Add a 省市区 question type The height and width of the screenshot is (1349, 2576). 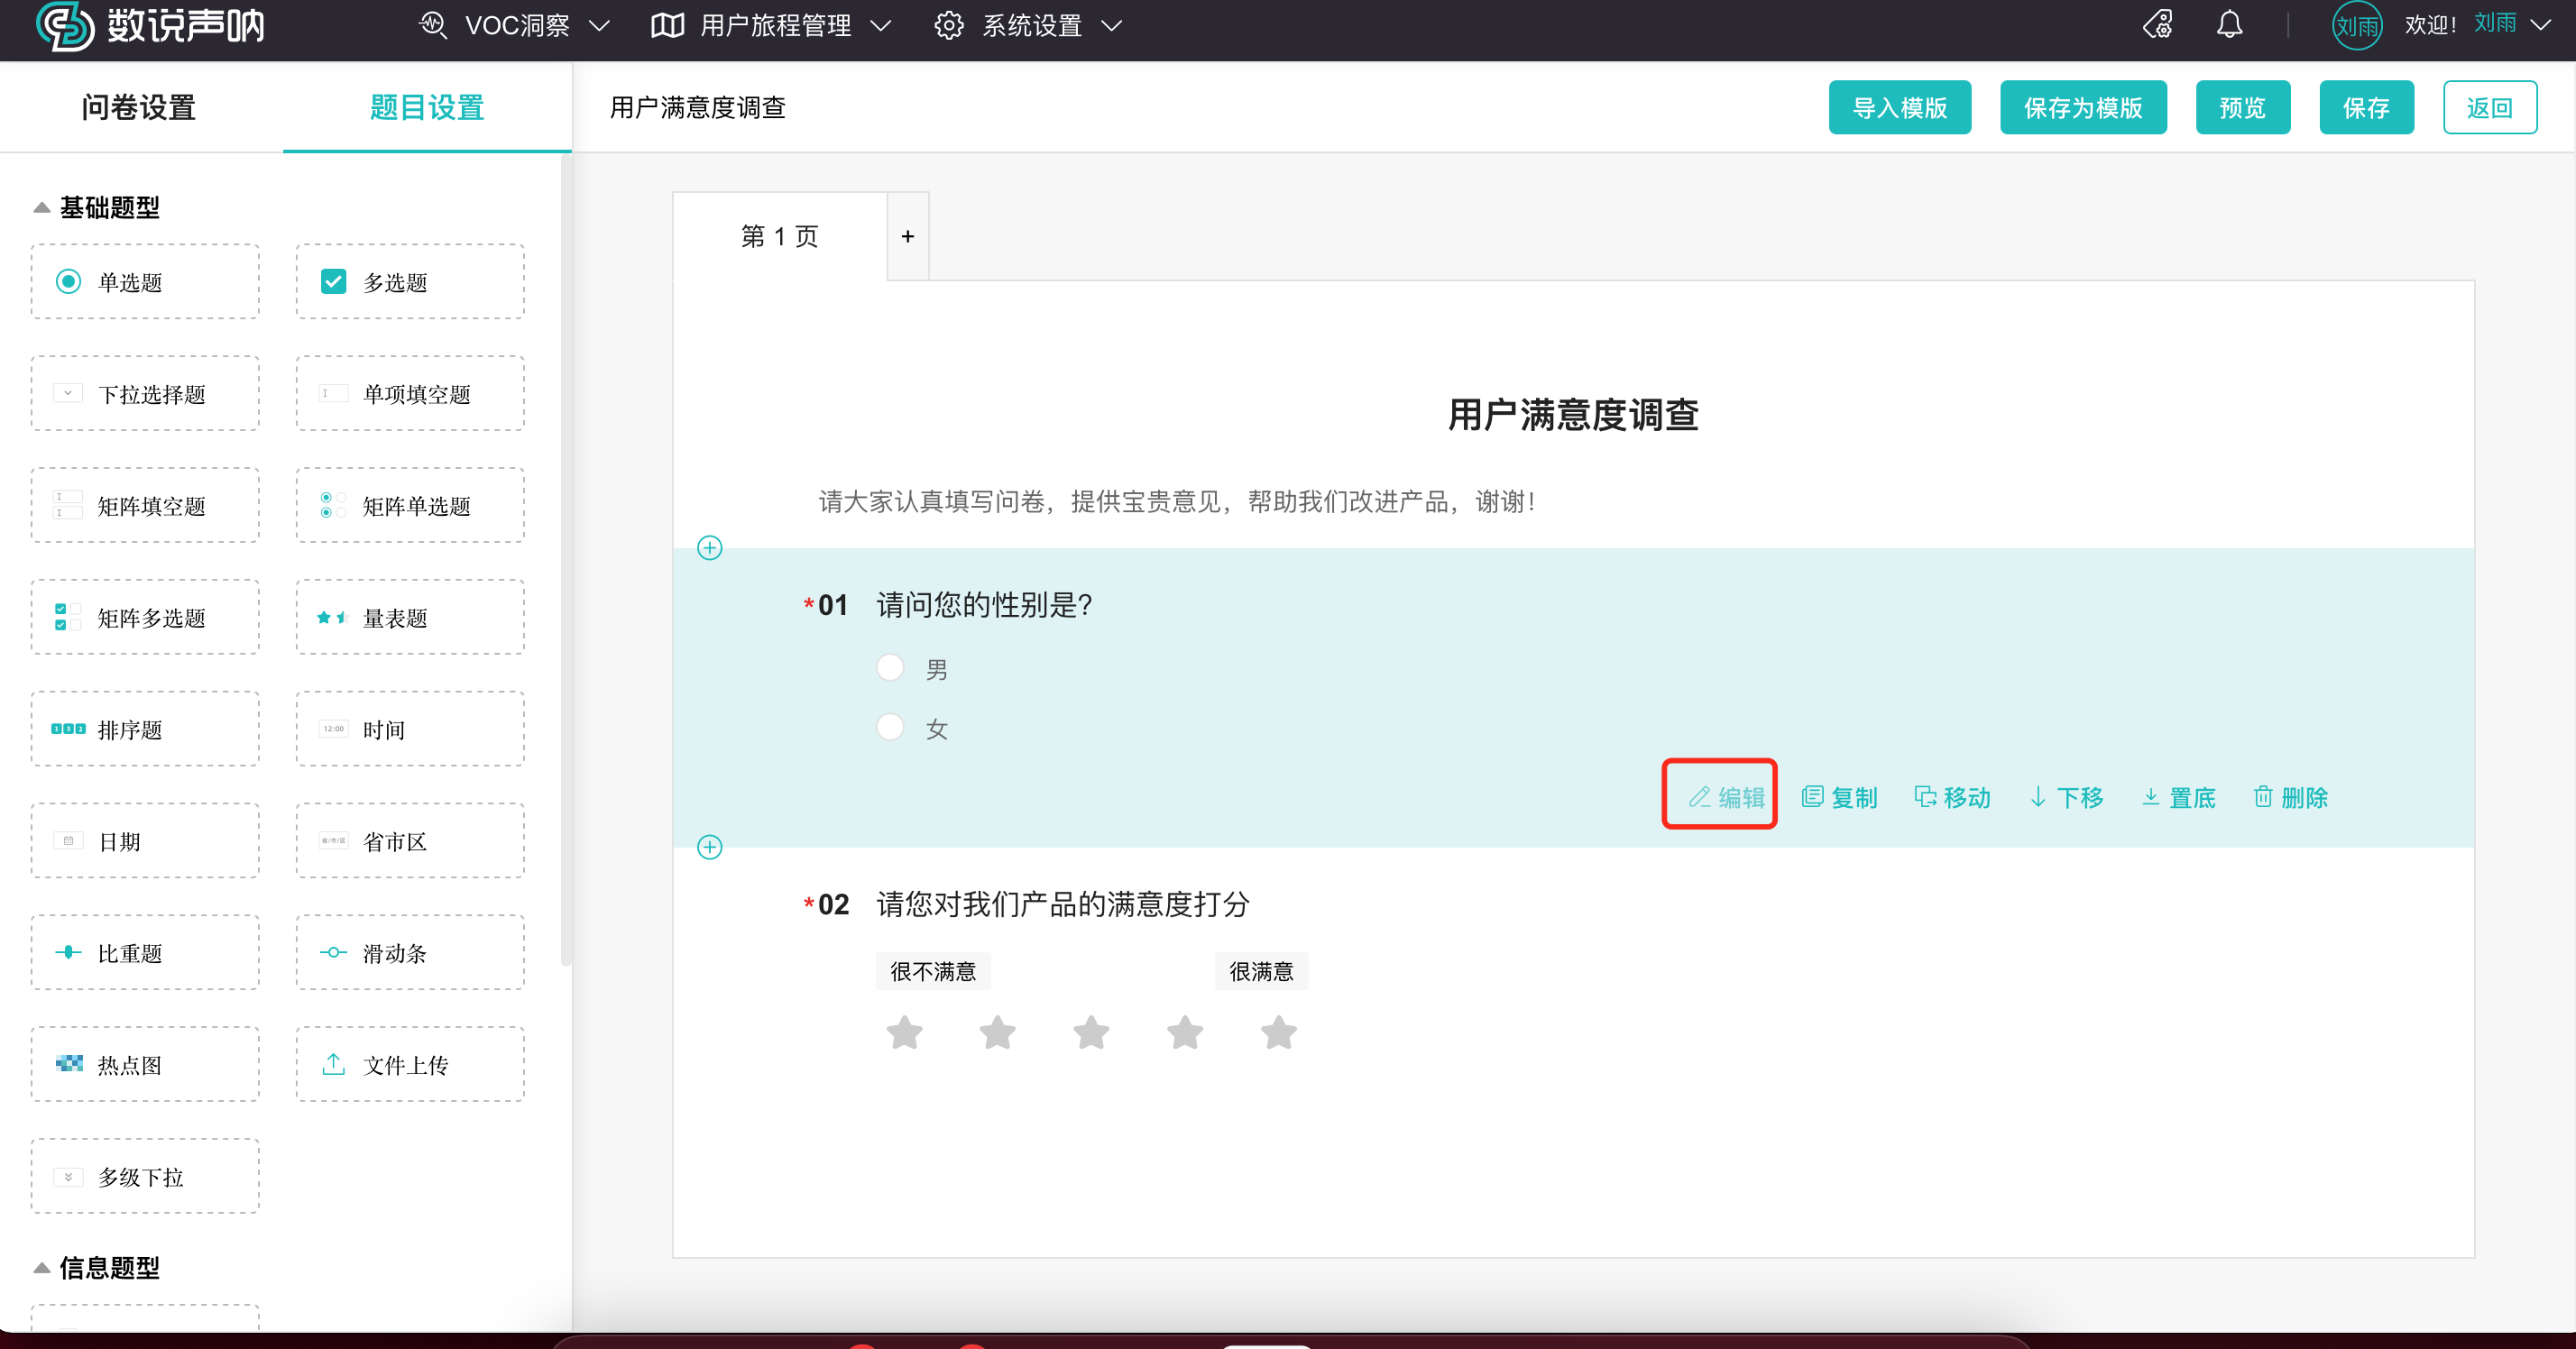[x=410, y=842]
